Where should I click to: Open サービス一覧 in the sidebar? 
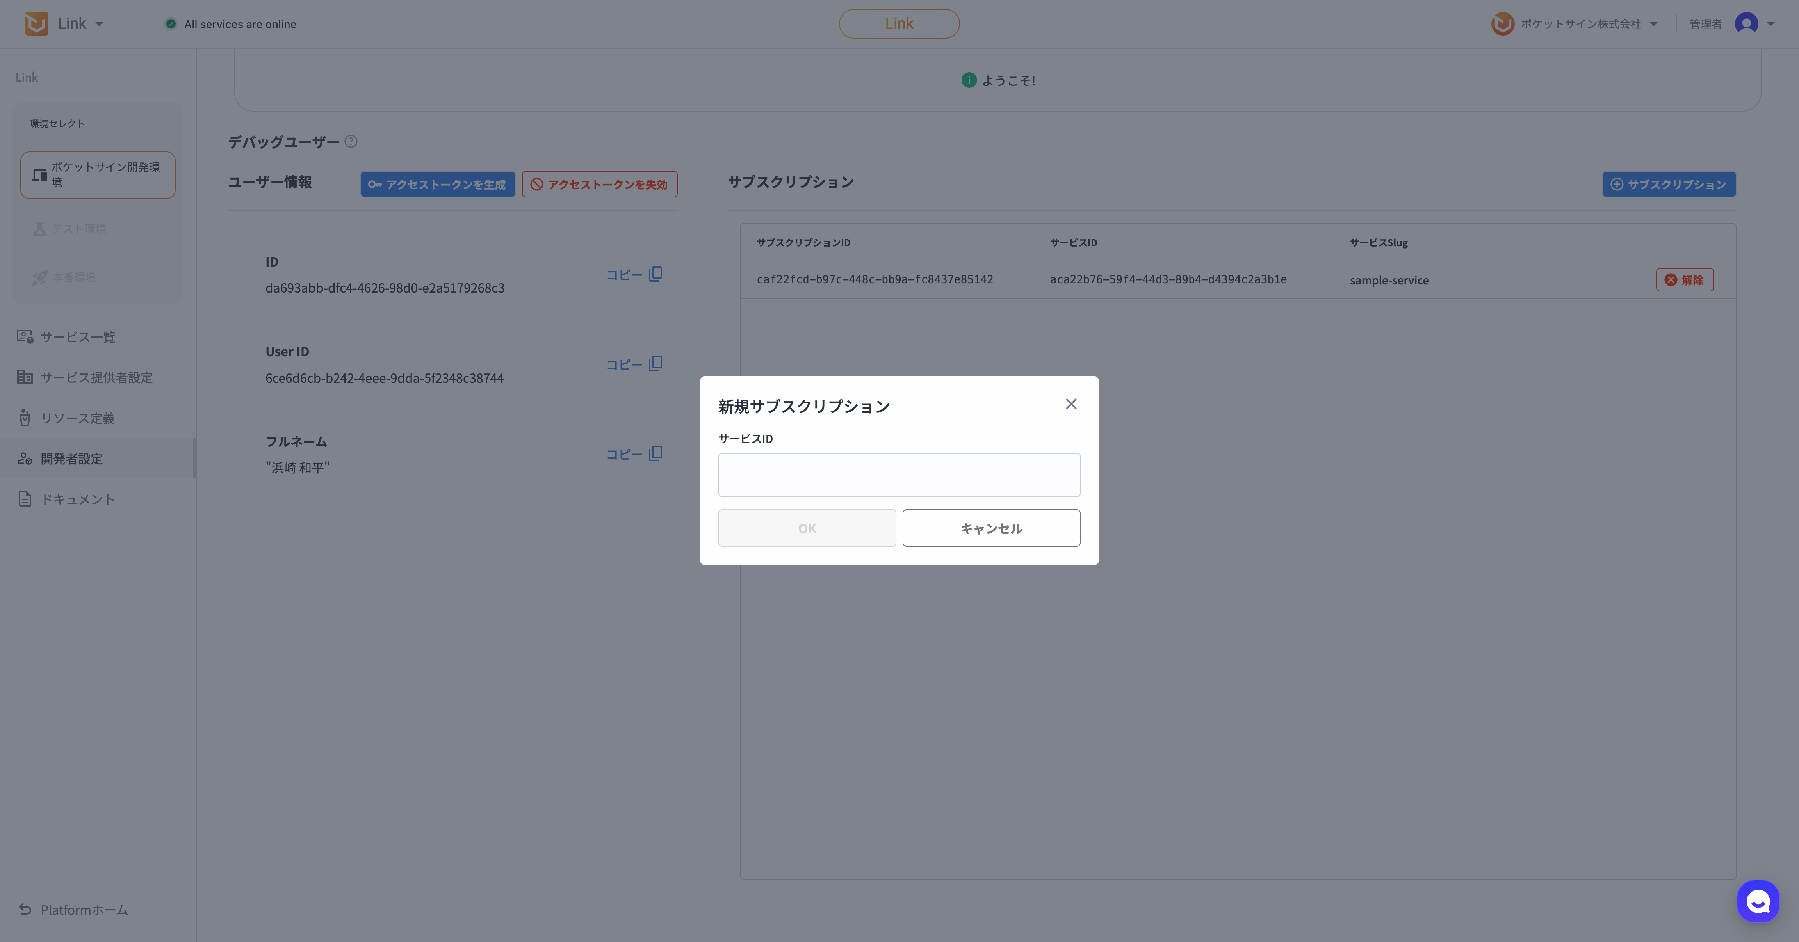(x=78, y=337)
